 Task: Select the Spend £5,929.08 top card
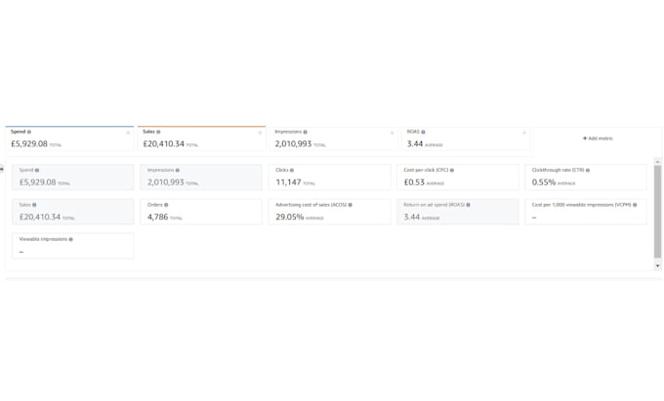tap(69, 139)
